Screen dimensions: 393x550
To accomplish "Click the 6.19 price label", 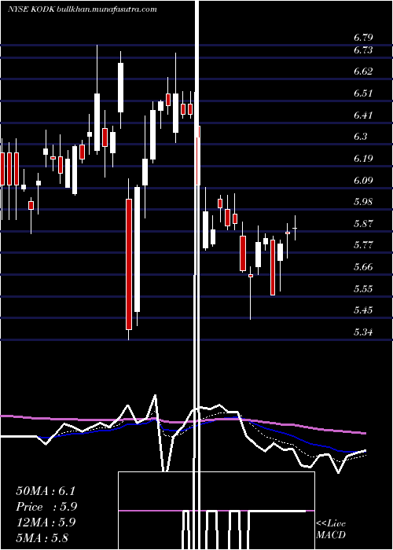I will (363, 159).
